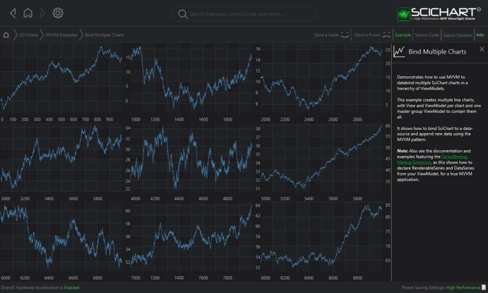Click X axis label '8600' on bottom-right chart
Screen dimensions: 488x293
pos(333,278)
